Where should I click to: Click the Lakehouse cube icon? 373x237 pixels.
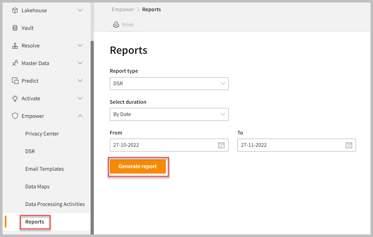[15, 11]
